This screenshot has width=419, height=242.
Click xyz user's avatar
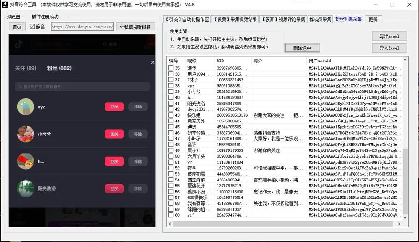click(x=25, y=107)
